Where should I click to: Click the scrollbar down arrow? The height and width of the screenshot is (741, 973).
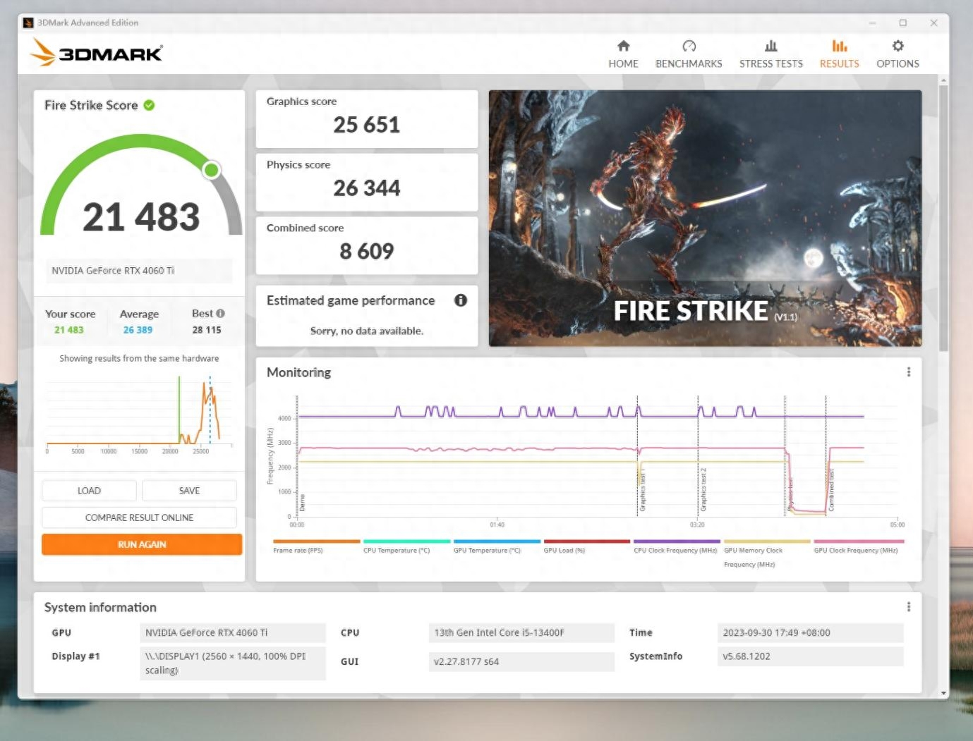pos(943,694)
